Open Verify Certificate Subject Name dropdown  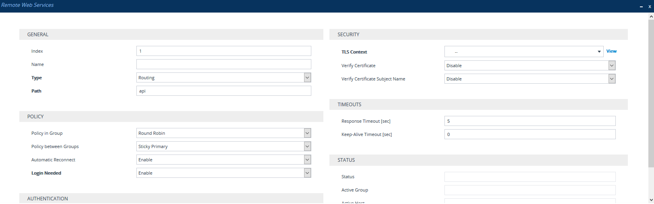point(530,79)
